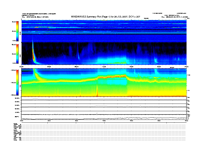
Task: Click the TNR panel rainbow color bar
Action: pos(17,83)
